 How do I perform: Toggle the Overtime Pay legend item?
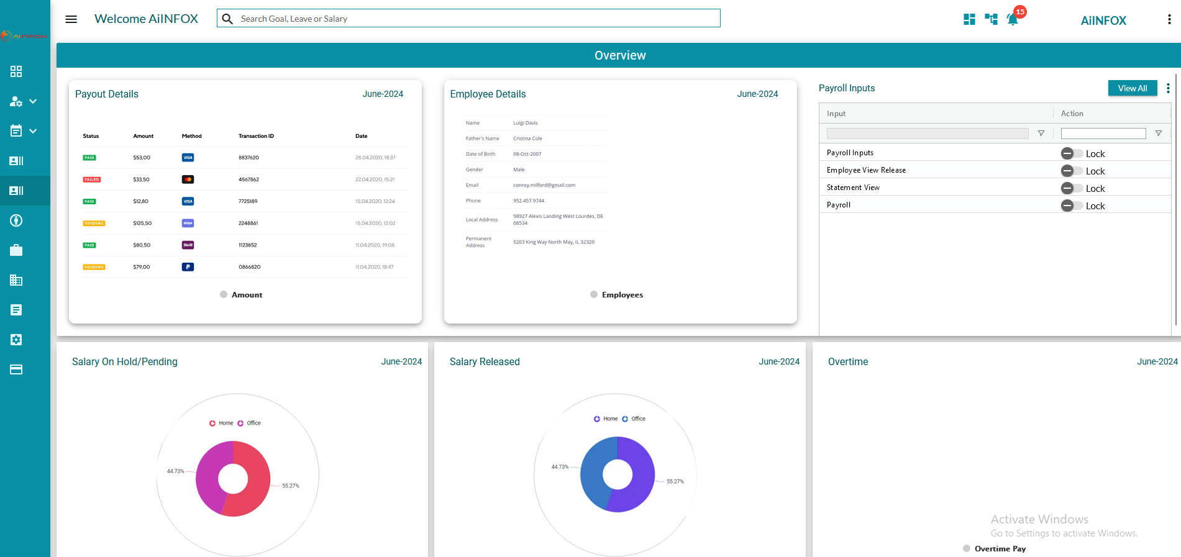[994, 549]
